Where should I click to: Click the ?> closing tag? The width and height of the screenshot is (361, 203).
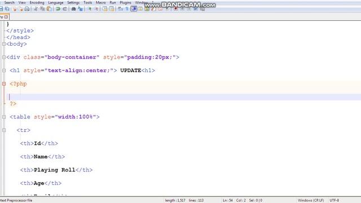click(13, 104)
